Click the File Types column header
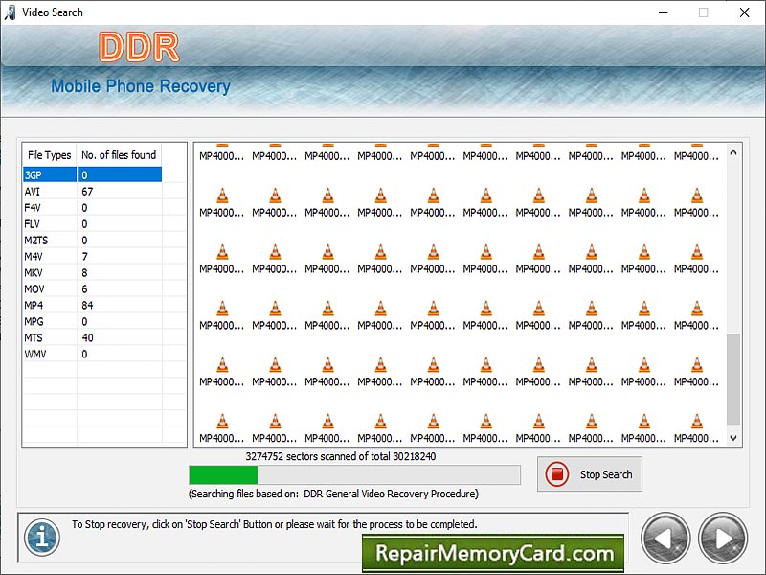Image resolution: width=766 pixels, height=575 pixels. click(50, 155)
